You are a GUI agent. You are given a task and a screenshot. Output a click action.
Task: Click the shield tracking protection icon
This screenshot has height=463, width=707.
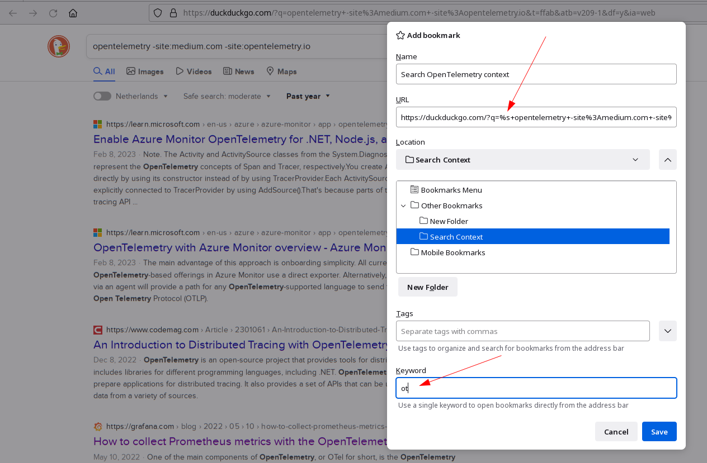click(158, 12)
